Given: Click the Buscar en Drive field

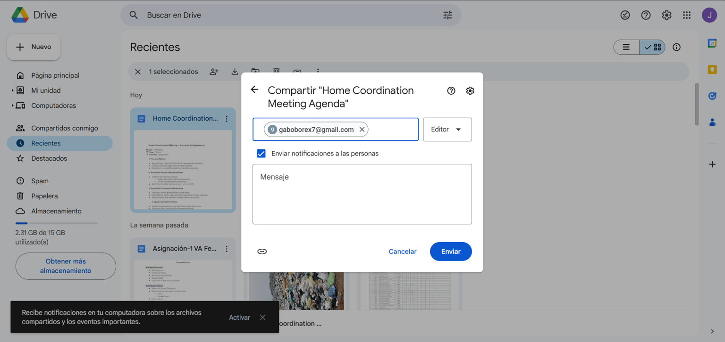Looking at the screenshot, I should click(291, 15).
